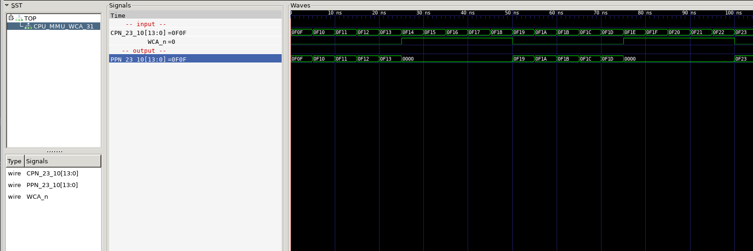Place marker on CPN value 0F14
The height and width of the screenshot is (251, 753).
[x=413, y=32]
